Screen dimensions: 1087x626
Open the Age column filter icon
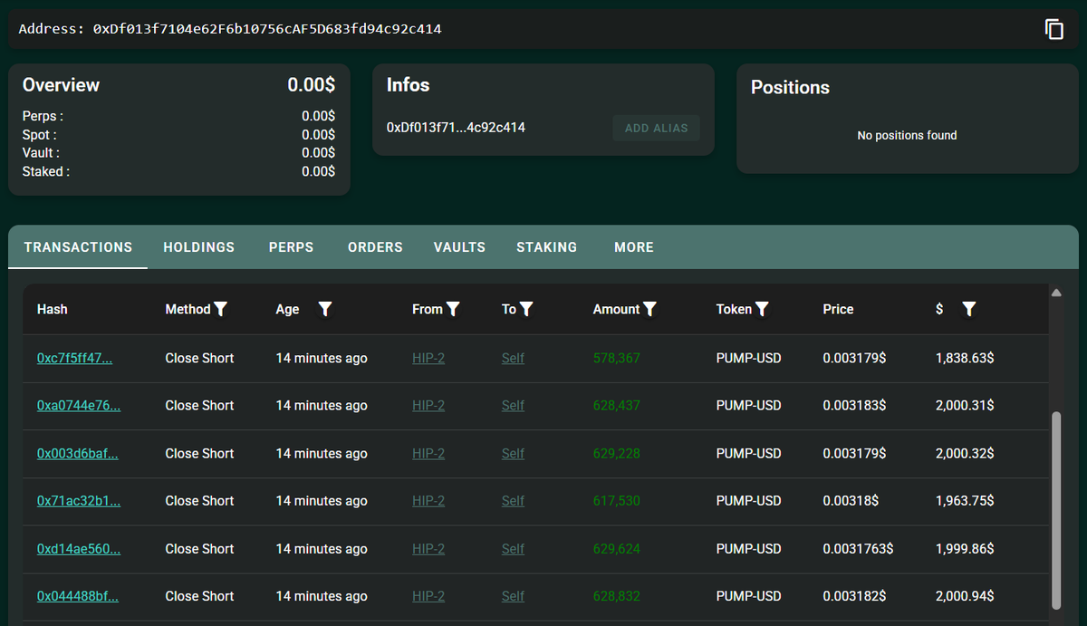(325, 309)
